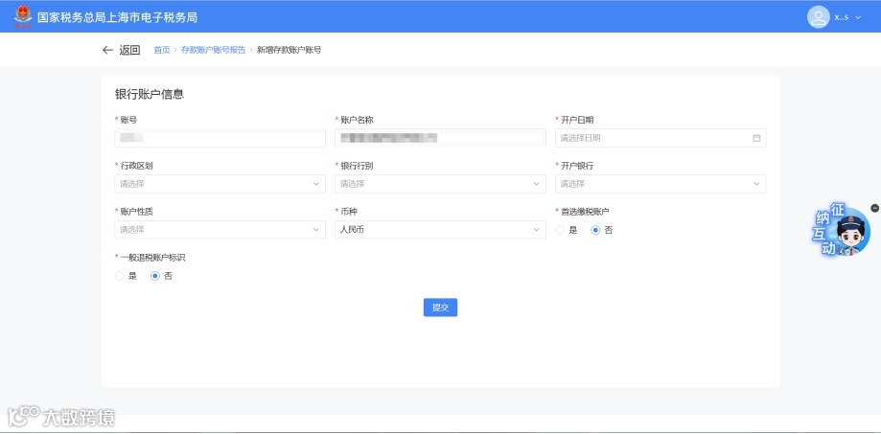Click the 提交 submit button

pos(441,308)
